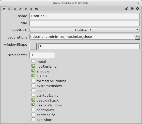This screenshot has width=142, height=124.
Task: Click the window title 'stack "Untitled 1" (id 1007)'
Action: coord(71,3)
